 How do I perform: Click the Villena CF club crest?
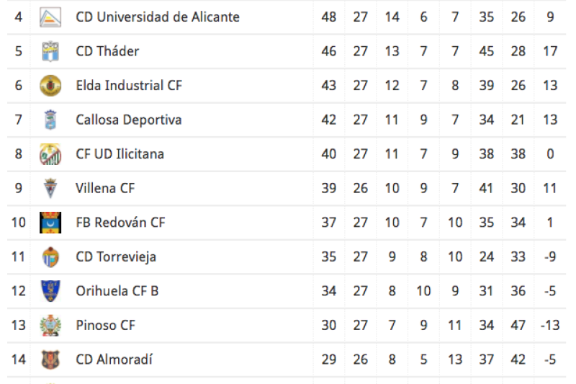(50, 188)
